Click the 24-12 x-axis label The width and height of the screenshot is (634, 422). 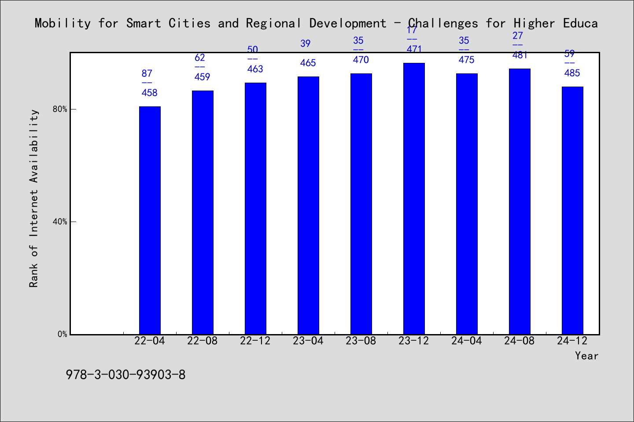572,341
